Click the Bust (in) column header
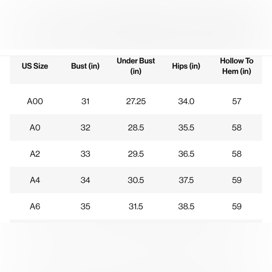Viewport: 272px width, 272px height. (85, 66)
